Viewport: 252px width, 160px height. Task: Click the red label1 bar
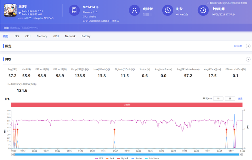(127, 104)
